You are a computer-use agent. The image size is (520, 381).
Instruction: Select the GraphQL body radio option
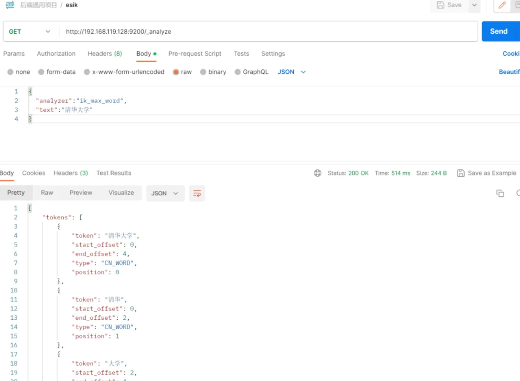[238, 72]
